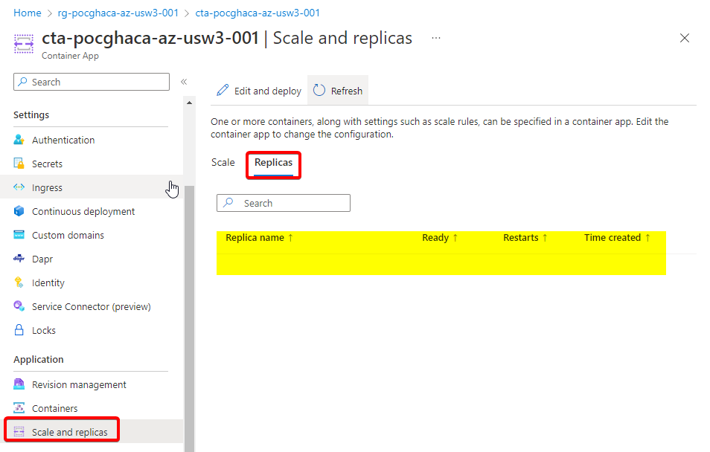The image size is (710, 452).
Task: Click the Identity key icon
Action: click(19, 282)
